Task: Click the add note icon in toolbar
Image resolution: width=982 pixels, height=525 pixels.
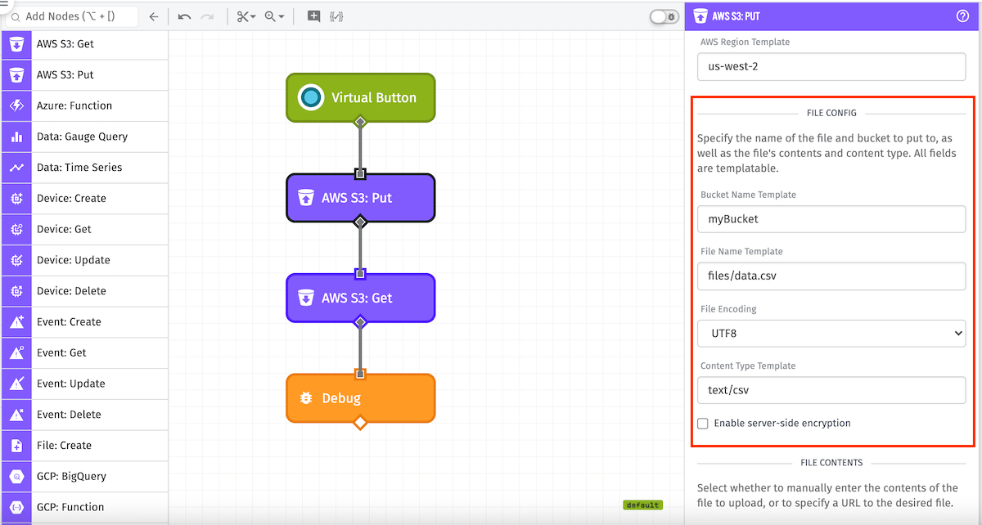Action: (x=313, y=16)
